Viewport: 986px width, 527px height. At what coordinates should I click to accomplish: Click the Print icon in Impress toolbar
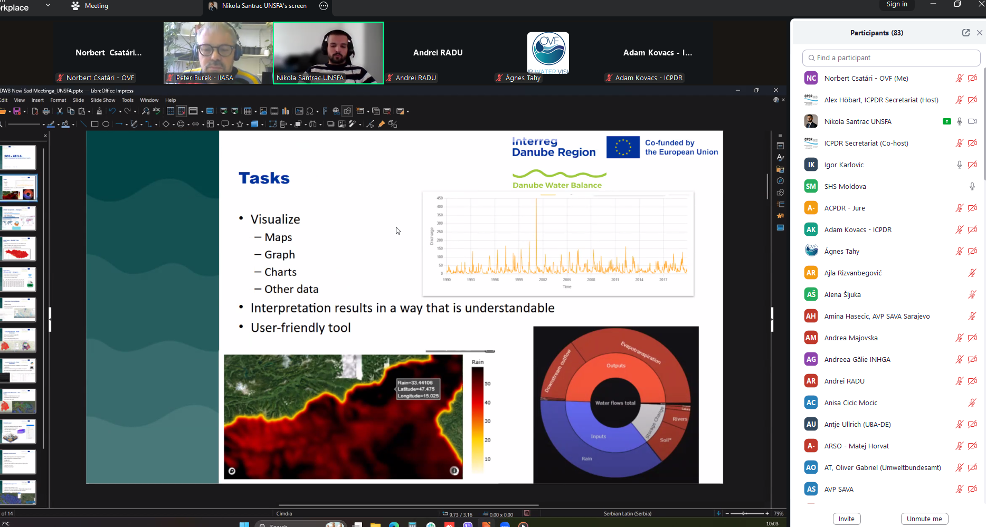46,111
